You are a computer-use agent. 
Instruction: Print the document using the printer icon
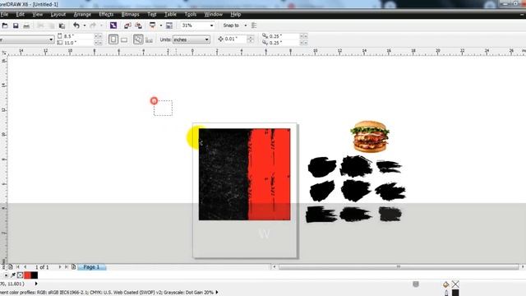[x=26, y=25]
